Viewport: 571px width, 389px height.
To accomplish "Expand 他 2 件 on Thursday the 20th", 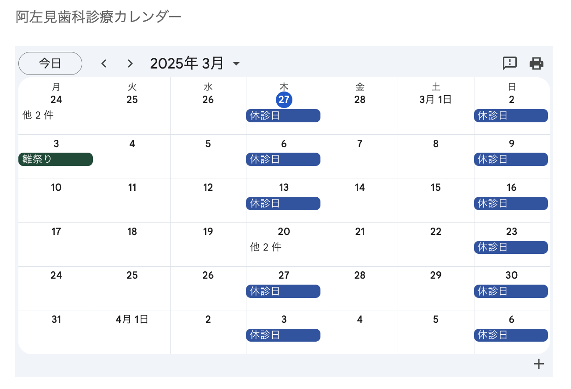I will click(x=266, y=247).
